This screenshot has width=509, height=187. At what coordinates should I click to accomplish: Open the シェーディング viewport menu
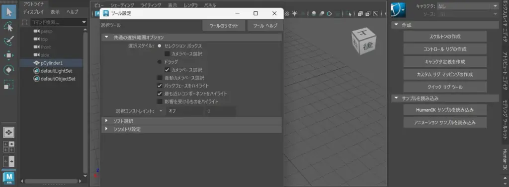point(122,5)
